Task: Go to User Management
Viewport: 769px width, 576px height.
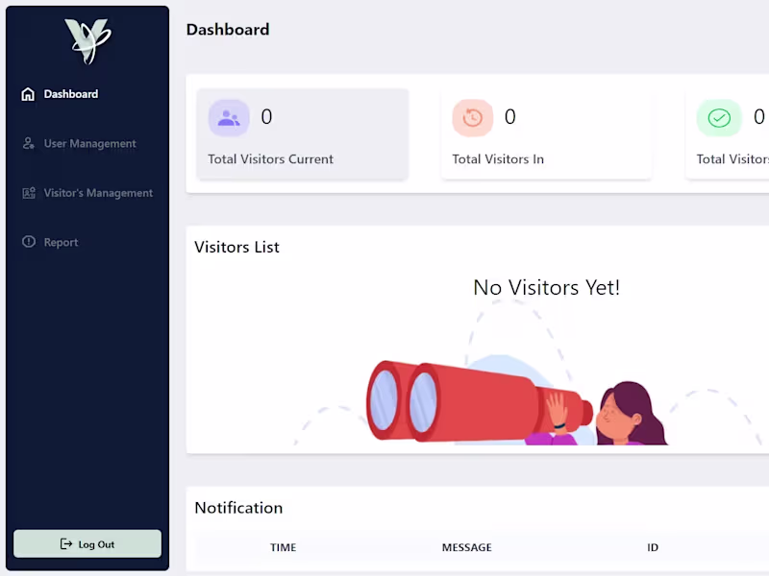Action: pos(89,143)
